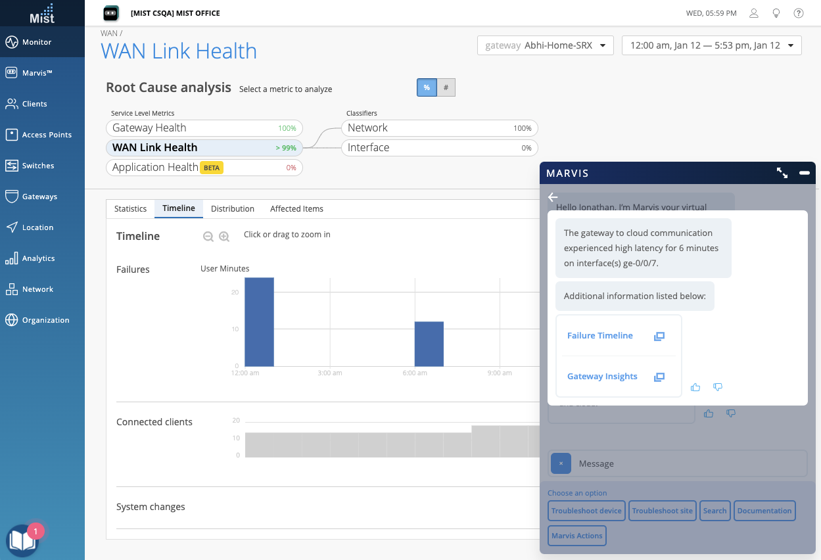Image resolution: width=821 pixels, height=560 pixels.
Task: Open Analytics in sidebar
Action: point(42,258)
